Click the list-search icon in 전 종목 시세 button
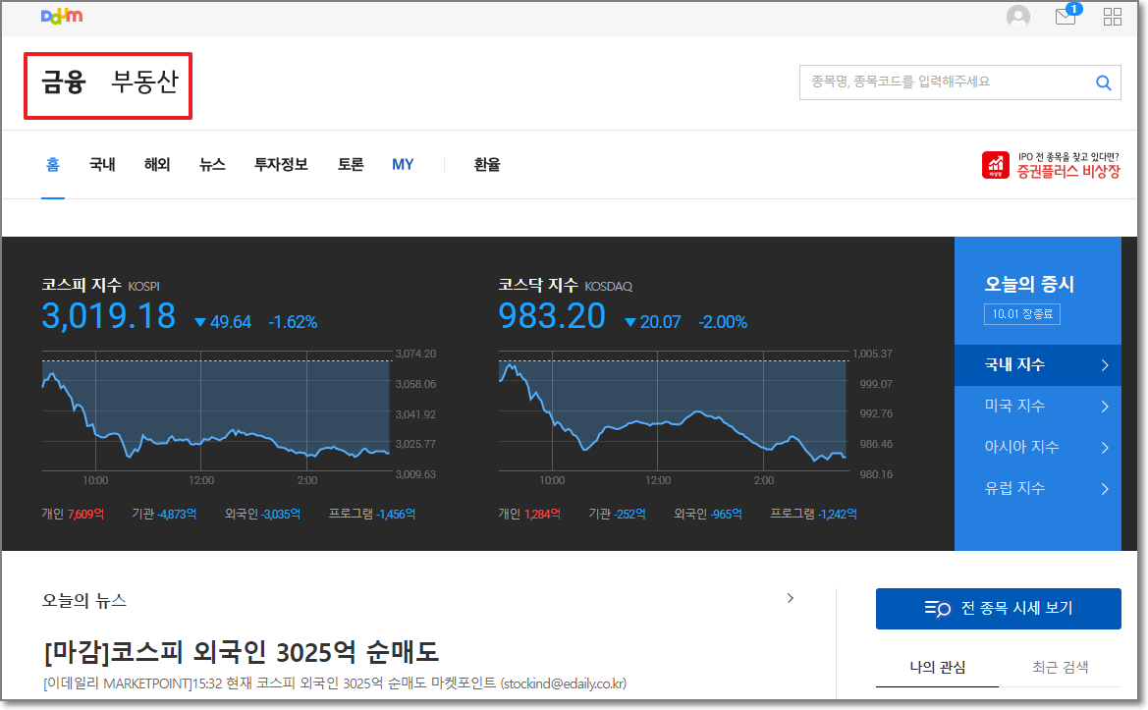This screenshot has width=1148, height=710. (x=937, y=608)
